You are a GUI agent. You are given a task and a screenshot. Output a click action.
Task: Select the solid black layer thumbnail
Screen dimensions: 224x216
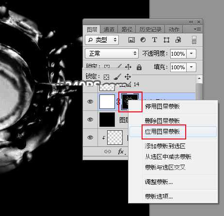[x=107, y=120]
